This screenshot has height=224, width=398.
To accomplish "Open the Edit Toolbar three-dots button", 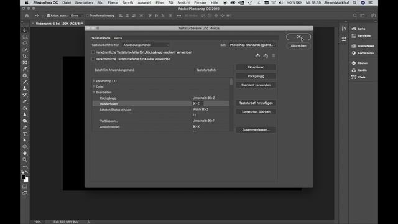I will tap(25, 166).
